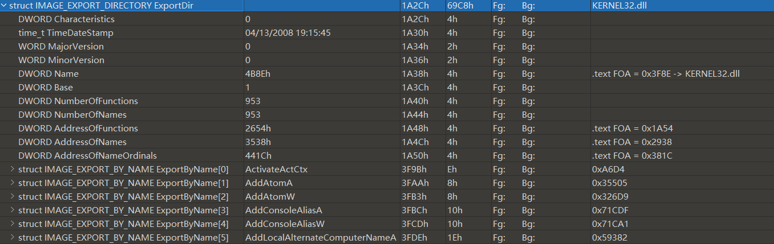774x244 pixels.
Task: Select DWORD AddressOfNameOrdinals entry
Action: click(x=87, y=156)
